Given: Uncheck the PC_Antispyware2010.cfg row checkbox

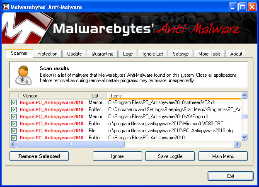Looking at the screenshot, I should tap(14, 131).
